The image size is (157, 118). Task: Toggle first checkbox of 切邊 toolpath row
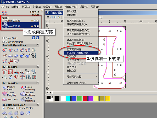coord(35,26)
